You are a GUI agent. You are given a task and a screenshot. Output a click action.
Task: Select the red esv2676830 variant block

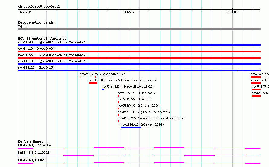pyautogui.click(x=256, y=83)
